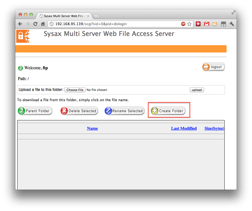The width and height of the screenshot is (252, 211).
Task: Sort by Last Modified column link
Action: (x=184, y=128)
